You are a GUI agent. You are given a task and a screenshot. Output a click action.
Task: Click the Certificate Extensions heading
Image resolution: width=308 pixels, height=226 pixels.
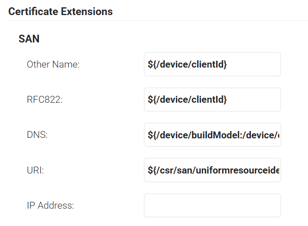[60, 11]
